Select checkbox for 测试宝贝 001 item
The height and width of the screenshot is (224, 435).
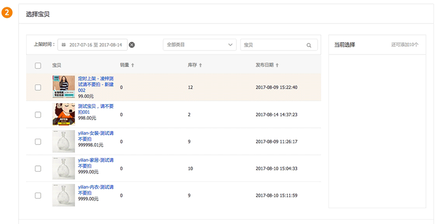[x=38, y=115]
